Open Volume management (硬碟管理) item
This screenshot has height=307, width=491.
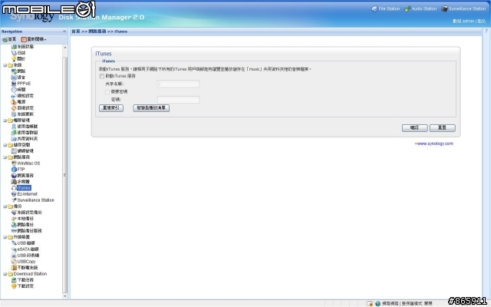(x=22, y=150)
